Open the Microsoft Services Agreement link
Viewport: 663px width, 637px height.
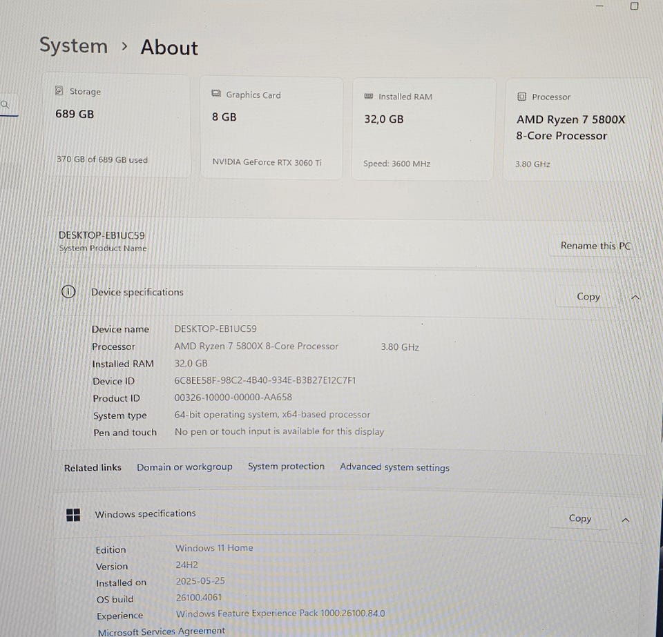161,631
